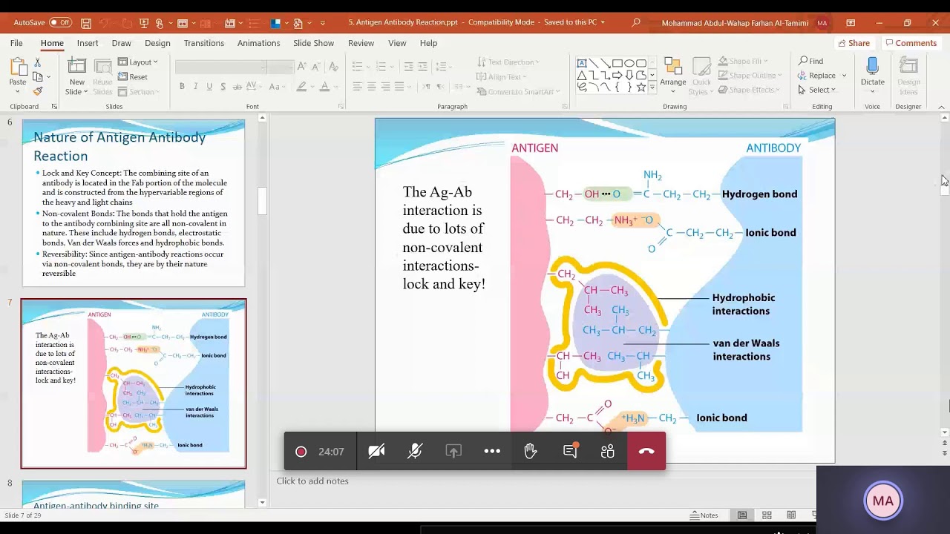Insert a text box from the shapes gallery

coord(582,63)
